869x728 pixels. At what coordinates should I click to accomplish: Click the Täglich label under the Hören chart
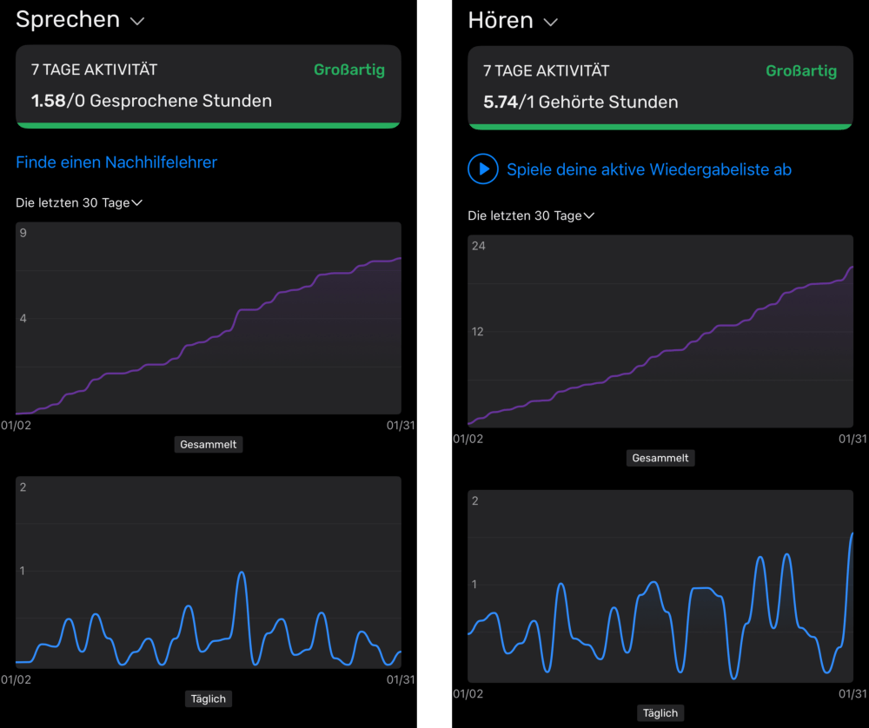660,713
